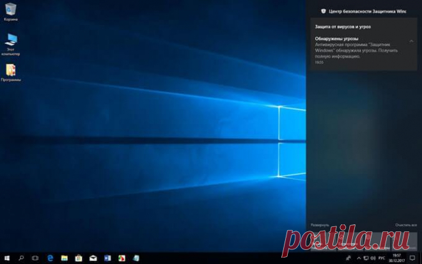
Task: Launch Word from the taskbar
Action: click(107, 258)
